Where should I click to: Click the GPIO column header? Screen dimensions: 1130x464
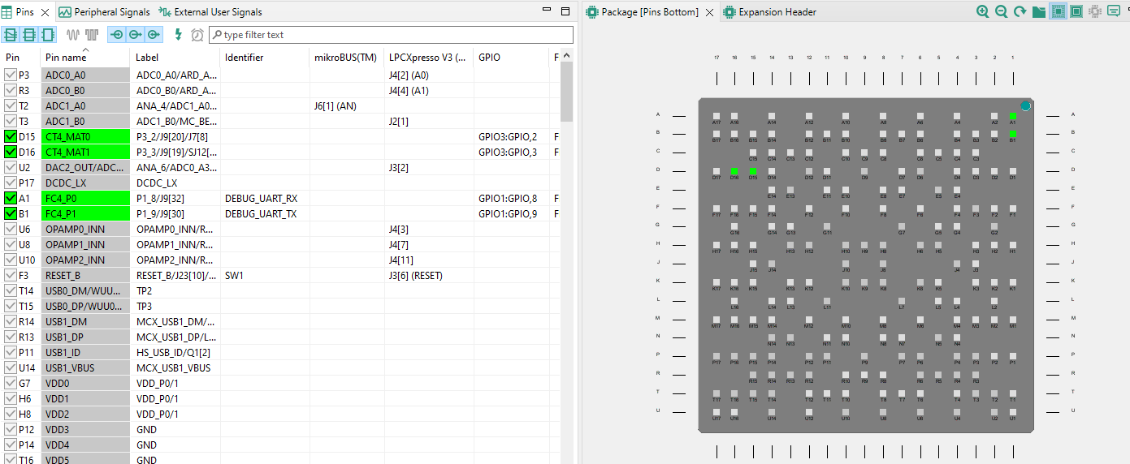(x=490, y=58)
